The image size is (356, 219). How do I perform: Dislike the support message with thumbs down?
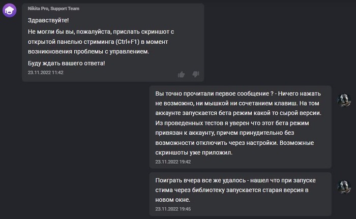coord(196,74)
